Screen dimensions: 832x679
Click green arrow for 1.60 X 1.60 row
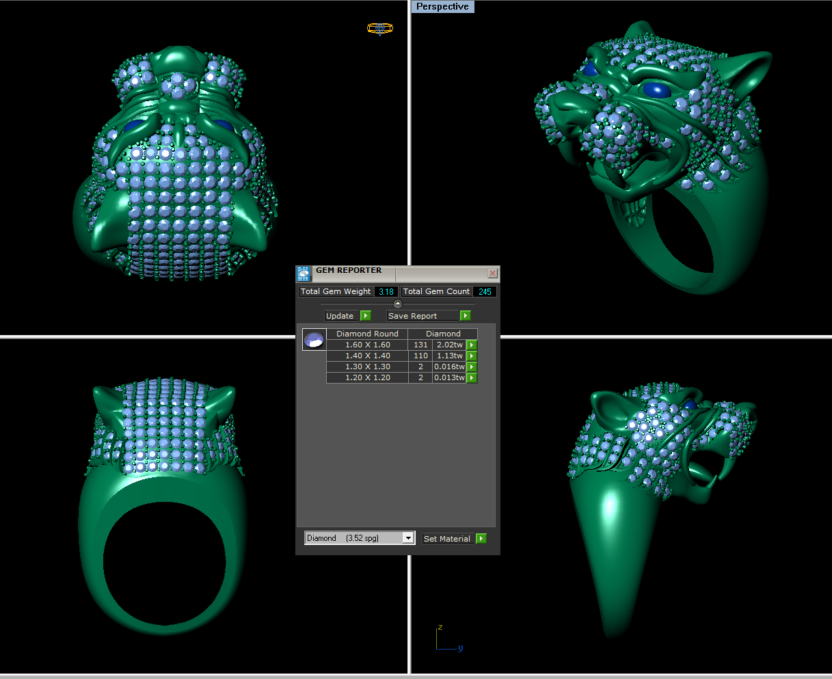(472, 345)
